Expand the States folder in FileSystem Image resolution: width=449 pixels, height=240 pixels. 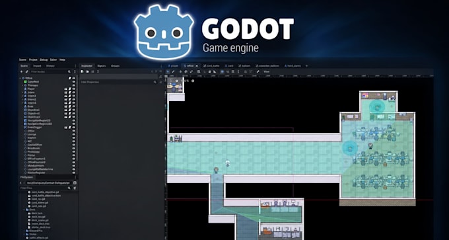tap(24, 234)
